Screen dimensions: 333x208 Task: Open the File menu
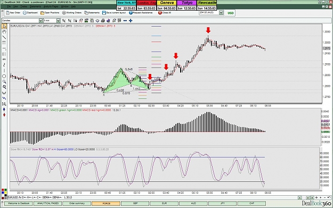coord(9,6)
